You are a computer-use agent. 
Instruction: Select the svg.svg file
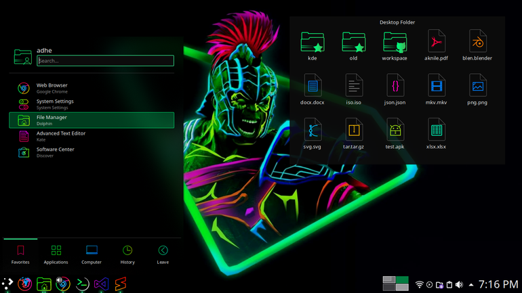[313, 134]
